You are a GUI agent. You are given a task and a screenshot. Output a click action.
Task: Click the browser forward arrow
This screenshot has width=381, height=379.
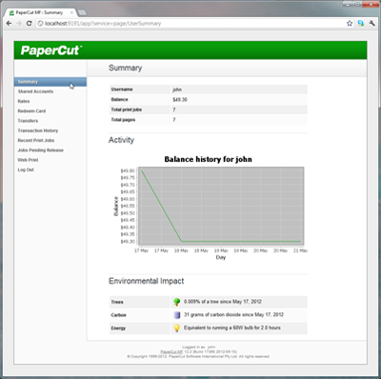[19, 23]
